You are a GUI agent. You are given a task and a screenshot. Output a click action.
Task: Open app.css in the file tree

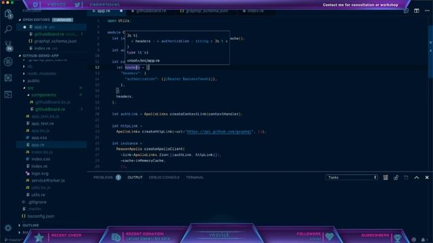[x=39, y=138]
